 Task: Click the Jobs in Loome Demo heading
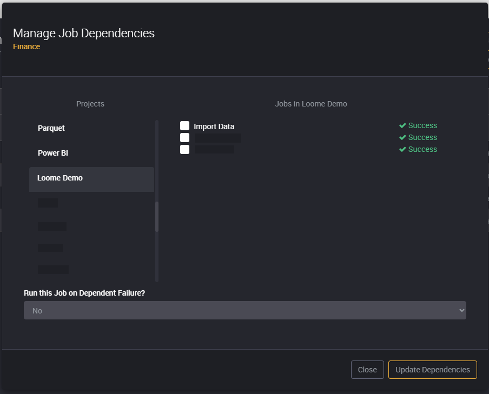click(311, 104)
